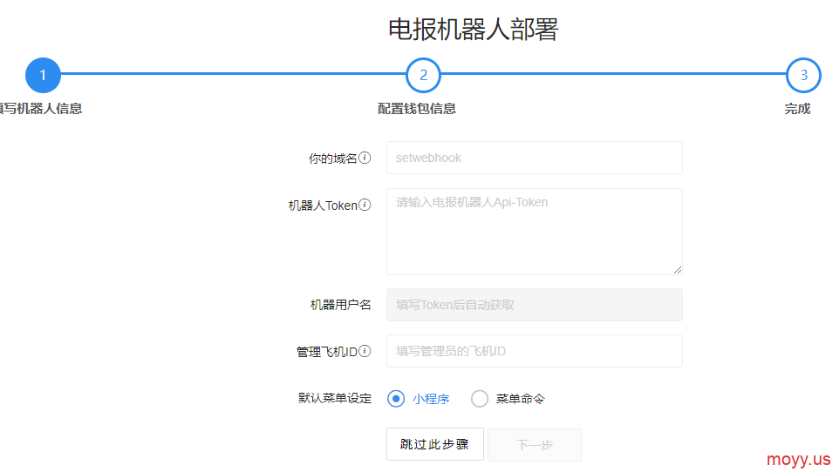The height and width of the screenshot is (472, 839).
Task: Click the 你的域名 label text
Action: pos(333,158)
